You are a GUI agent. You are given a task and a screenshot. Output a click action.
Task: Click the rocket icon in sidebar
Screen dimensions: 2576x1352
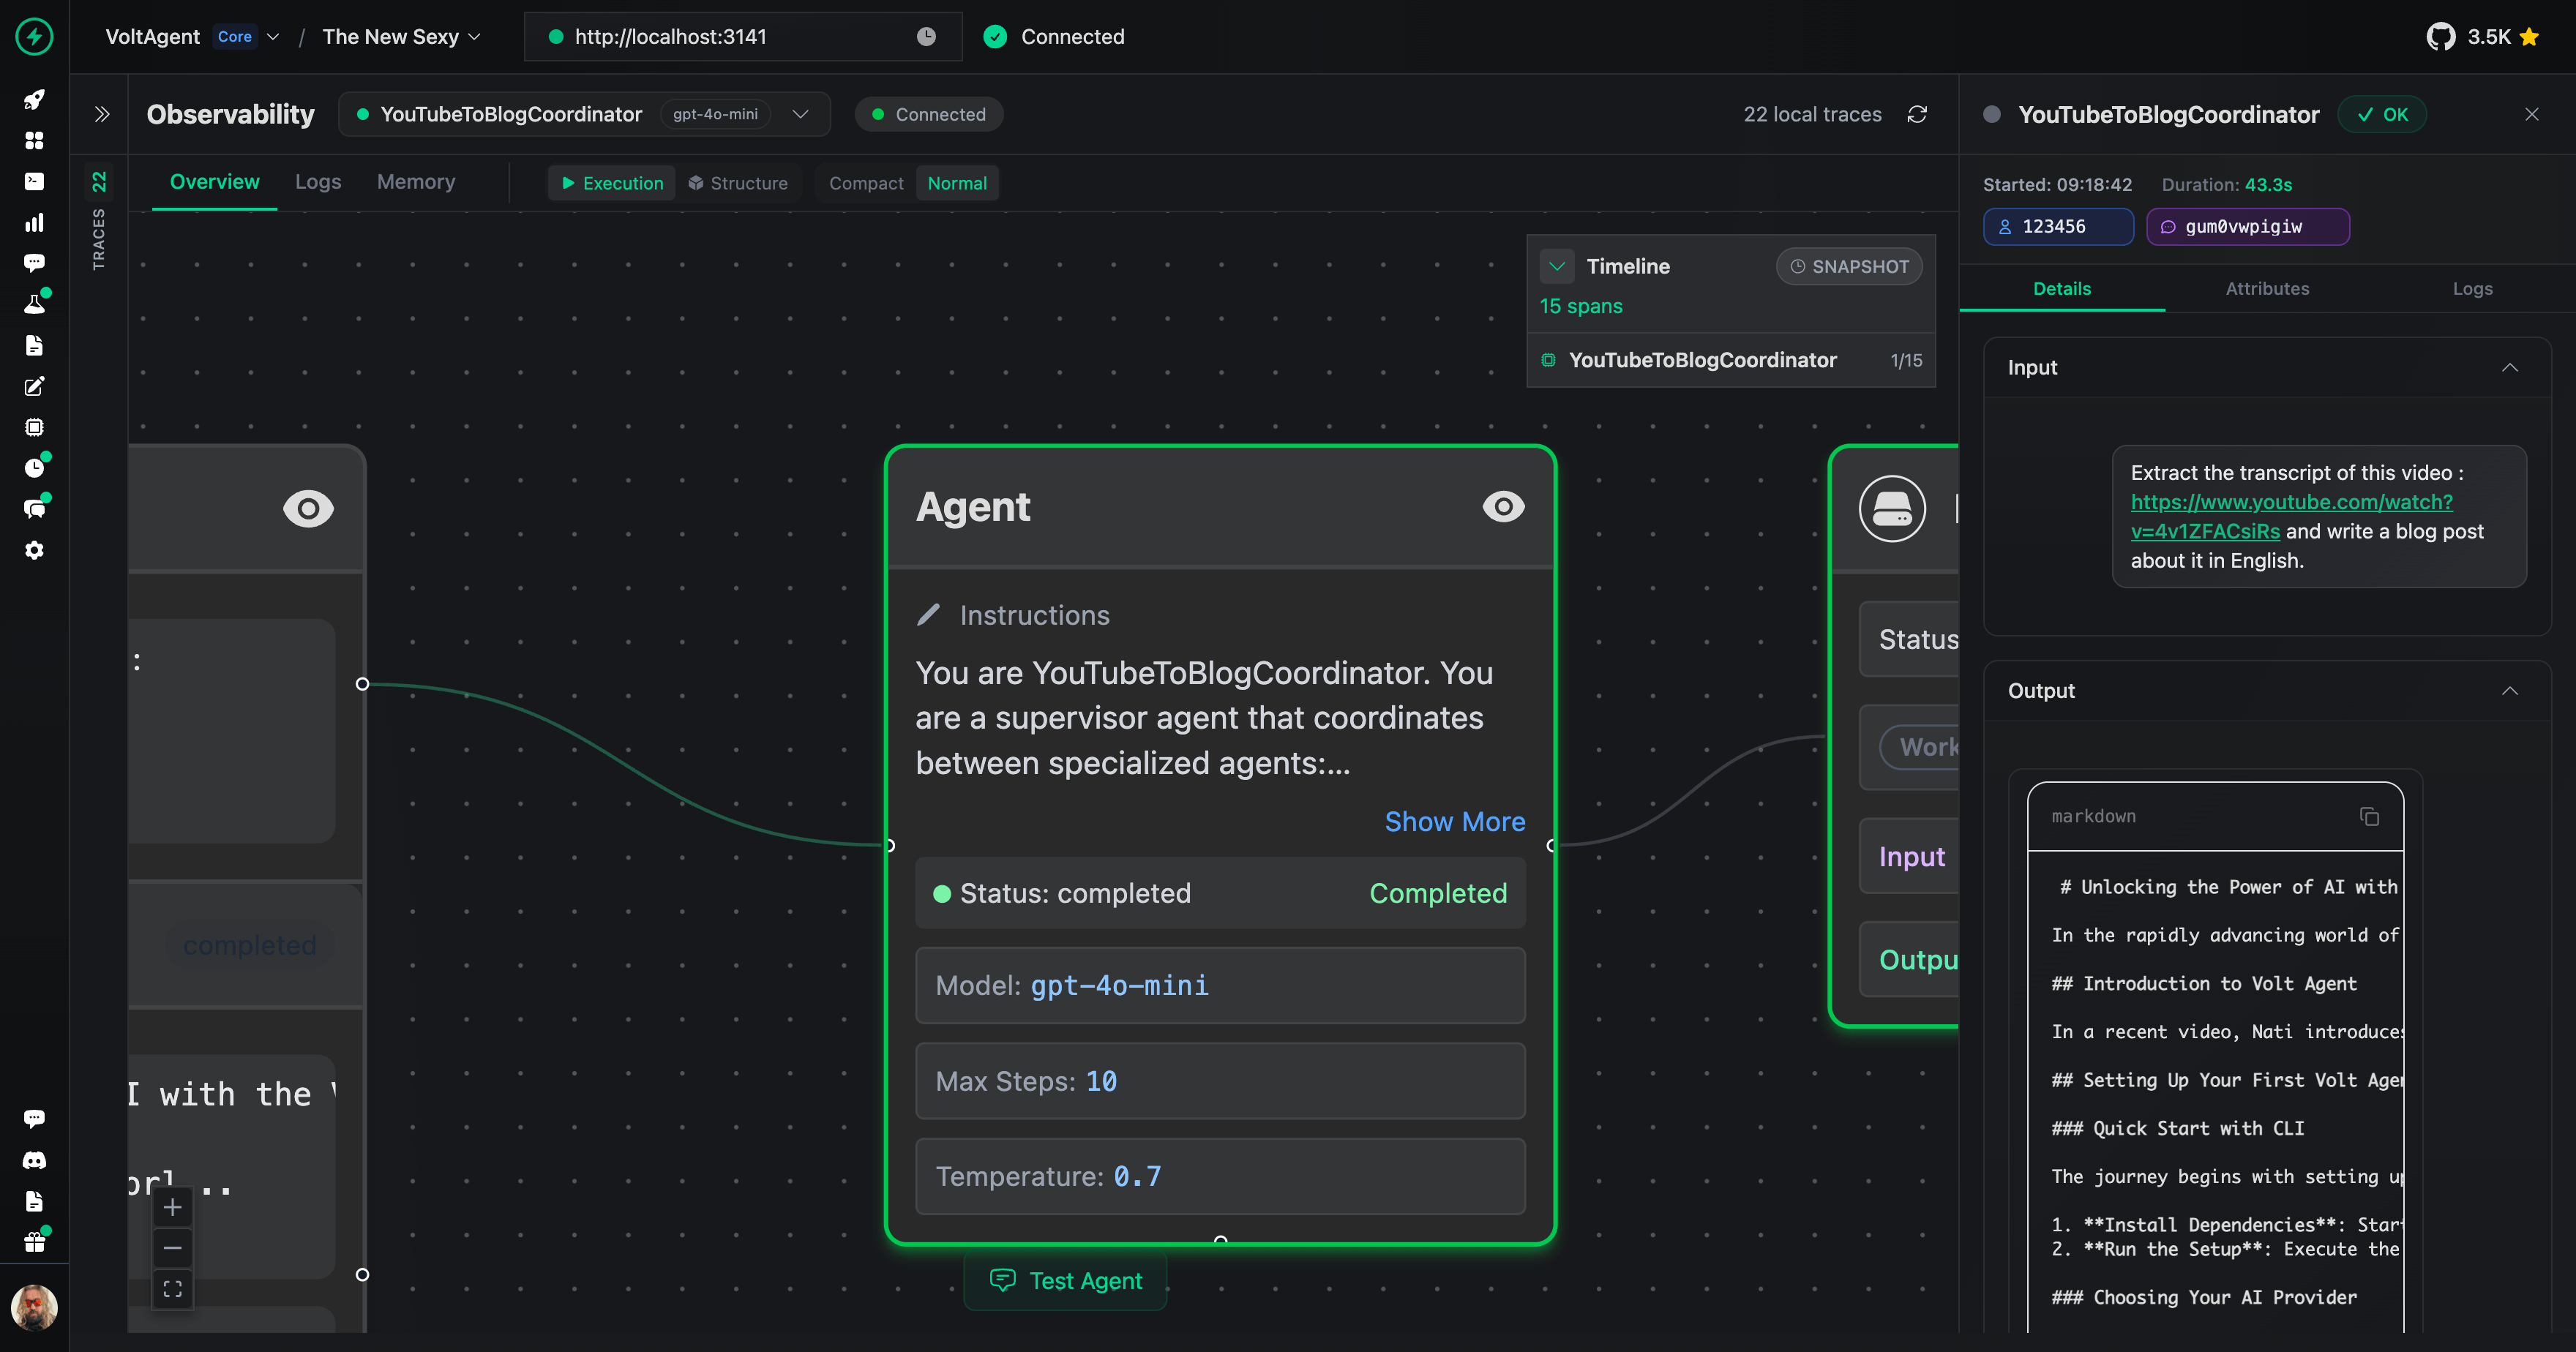(x=34, y=100)
